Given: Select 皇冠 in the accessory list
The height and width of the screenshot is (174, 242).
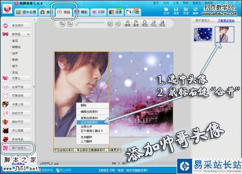Looking at the screenshot, I should 15,41.
